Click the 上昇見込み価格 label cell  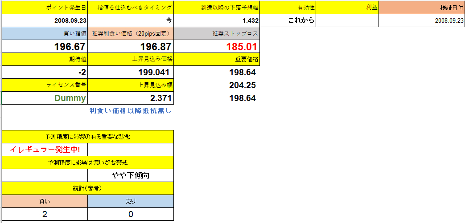coord(131,59)
